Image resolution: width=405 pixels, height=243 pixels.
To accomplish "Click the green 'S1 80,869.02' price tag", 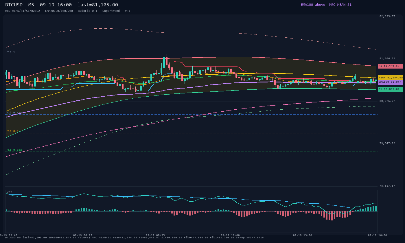I will [390, 89].
